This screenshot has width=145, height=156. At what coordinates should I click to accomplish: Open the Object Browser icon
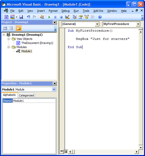tap(87, 17)
